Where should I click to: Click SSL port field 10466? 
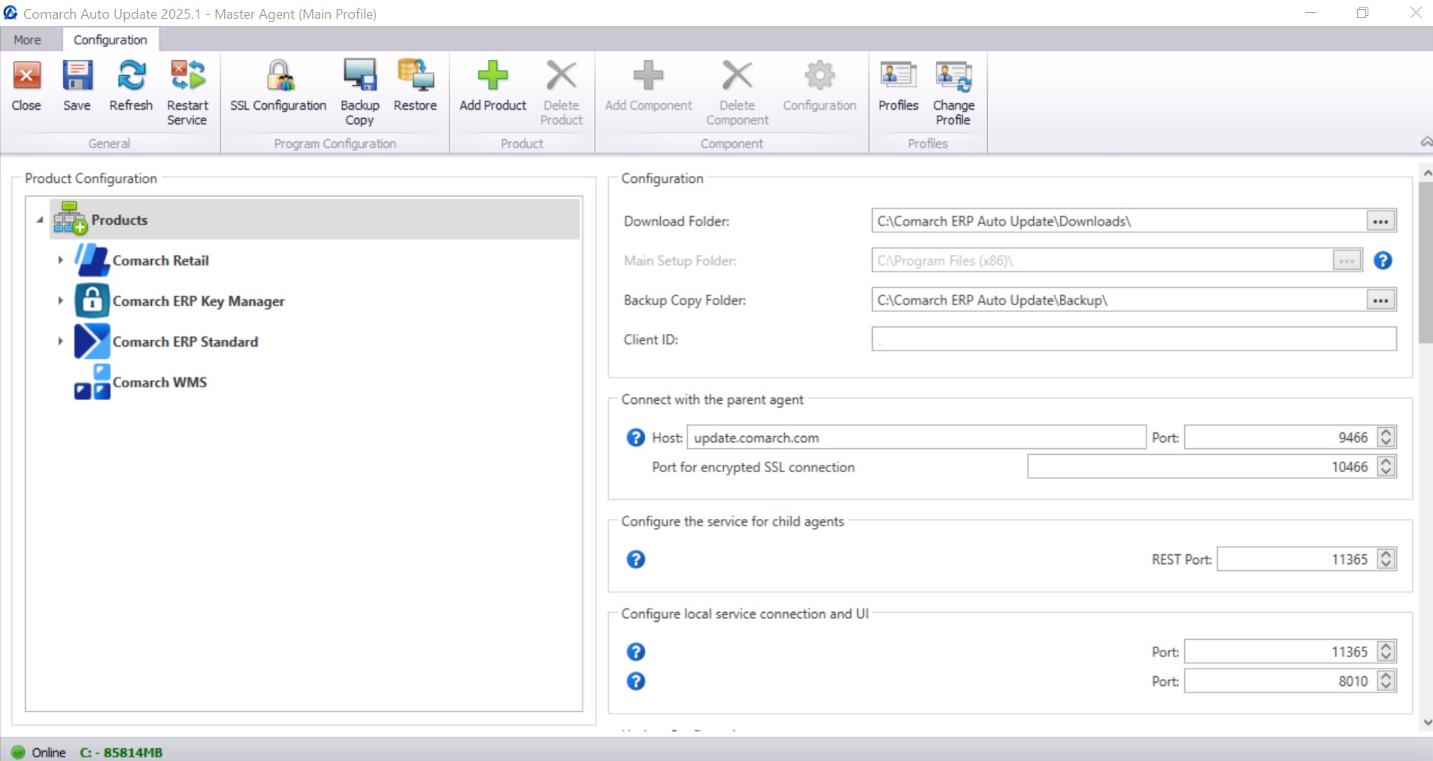coord(1202,467)
